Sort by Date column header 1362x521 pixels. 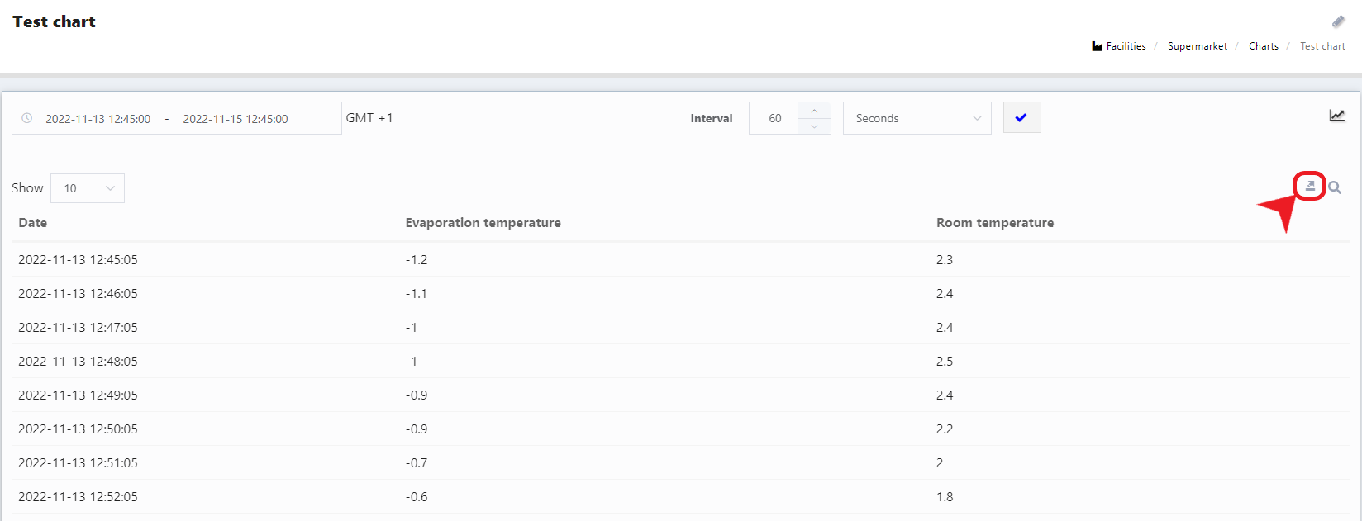(33, 223)
